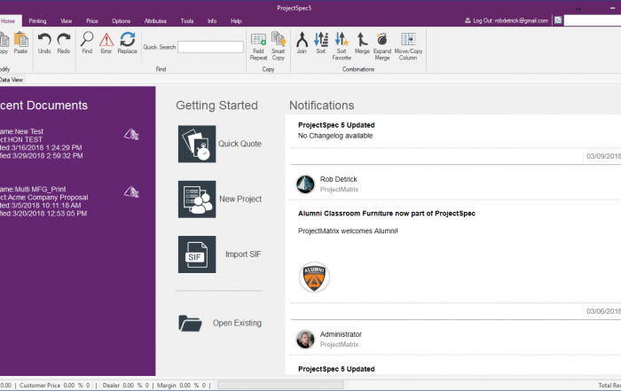Open the Help ribbon tab
This screenshot has height=391, width=621.
(x=237, y=21)
